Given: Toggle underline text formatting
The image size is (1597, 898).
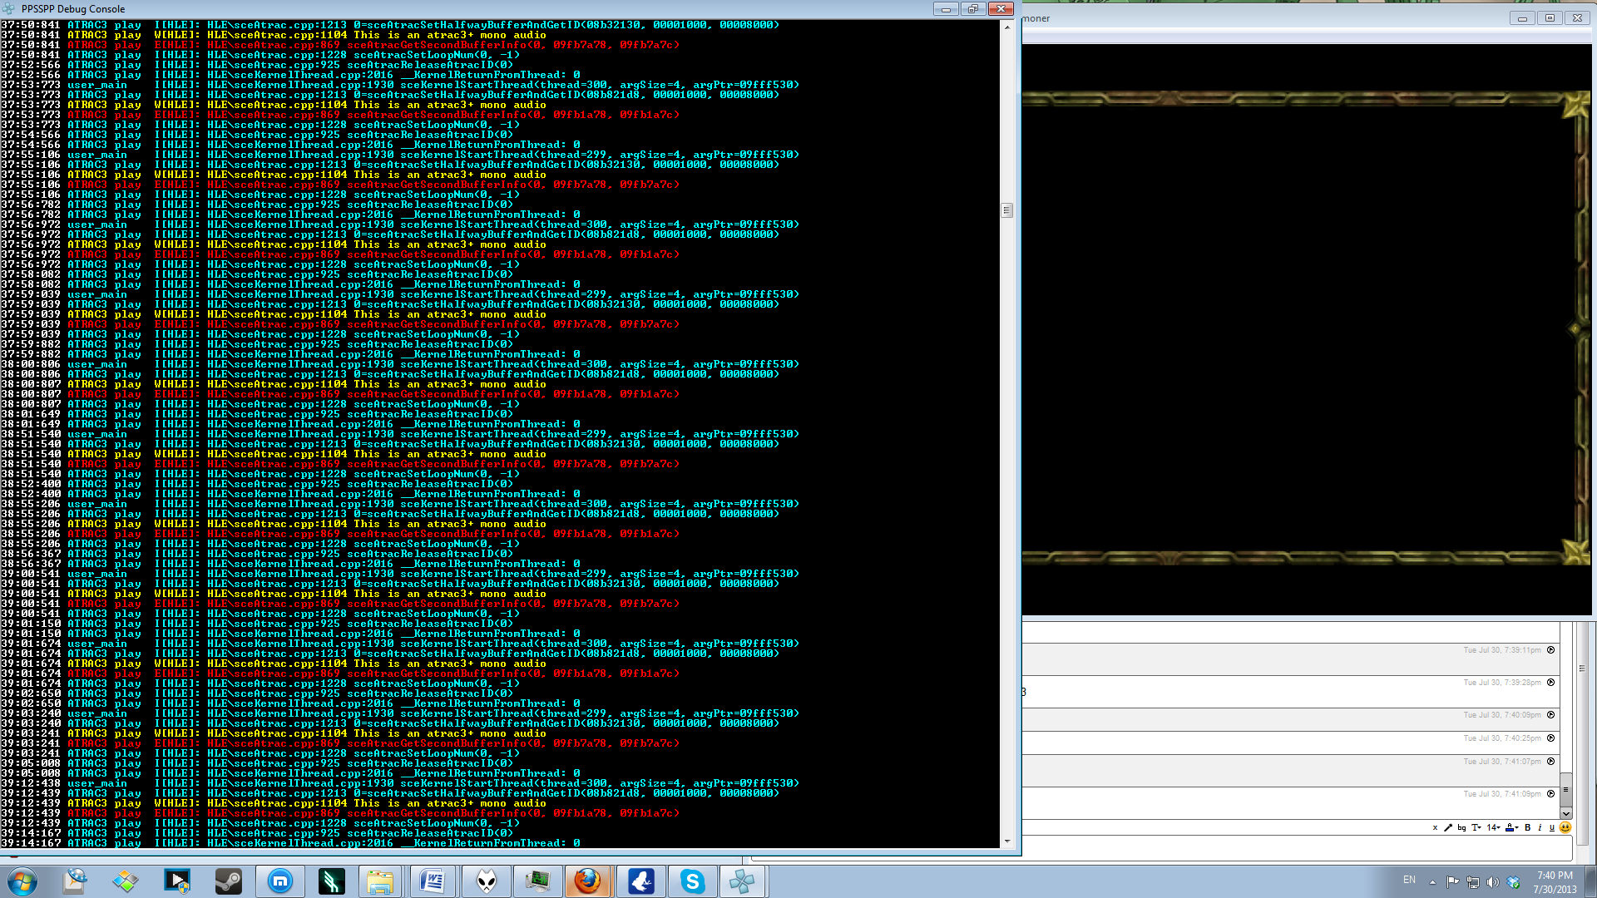Looking at the screenshot, I should pos(1551,827).
